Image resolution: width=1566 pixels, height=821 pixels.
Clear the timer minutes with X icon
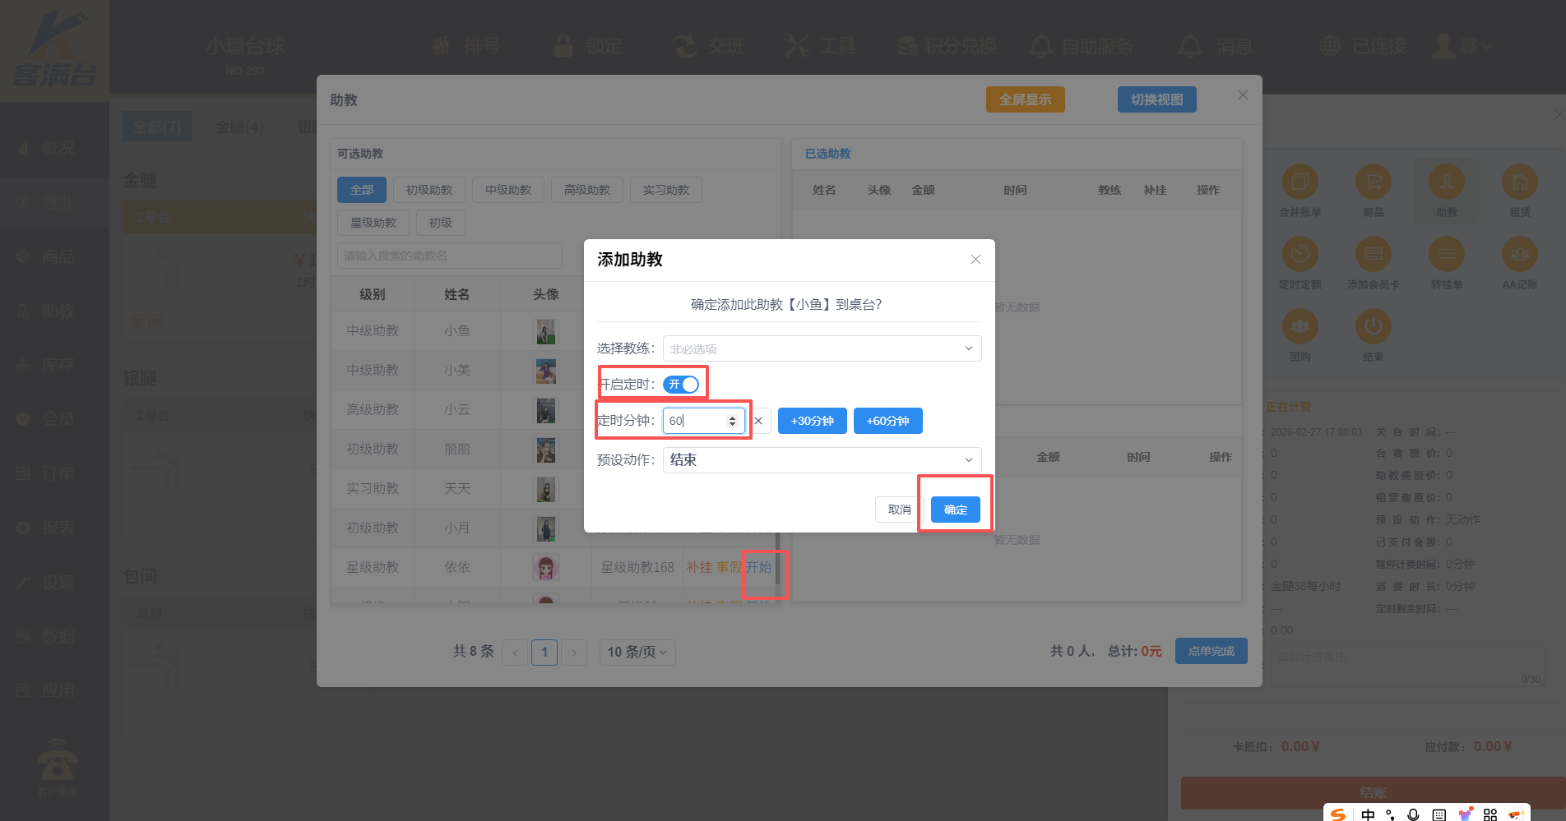[758, 421]
